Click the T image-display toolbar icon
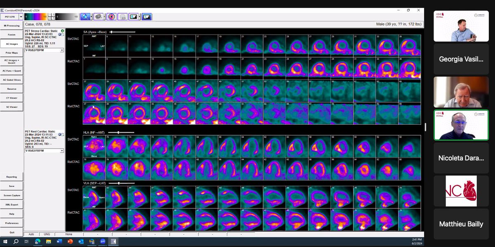 [x=147, y=17]
